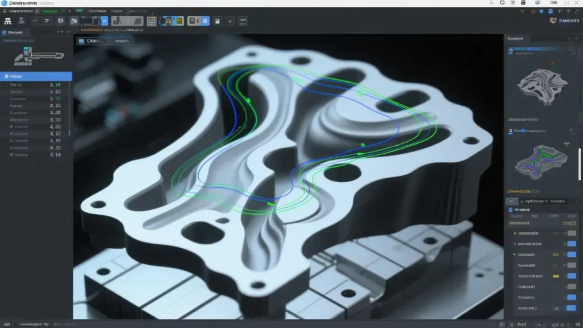Select the highlighted blue row in left panel

point(36,76)
